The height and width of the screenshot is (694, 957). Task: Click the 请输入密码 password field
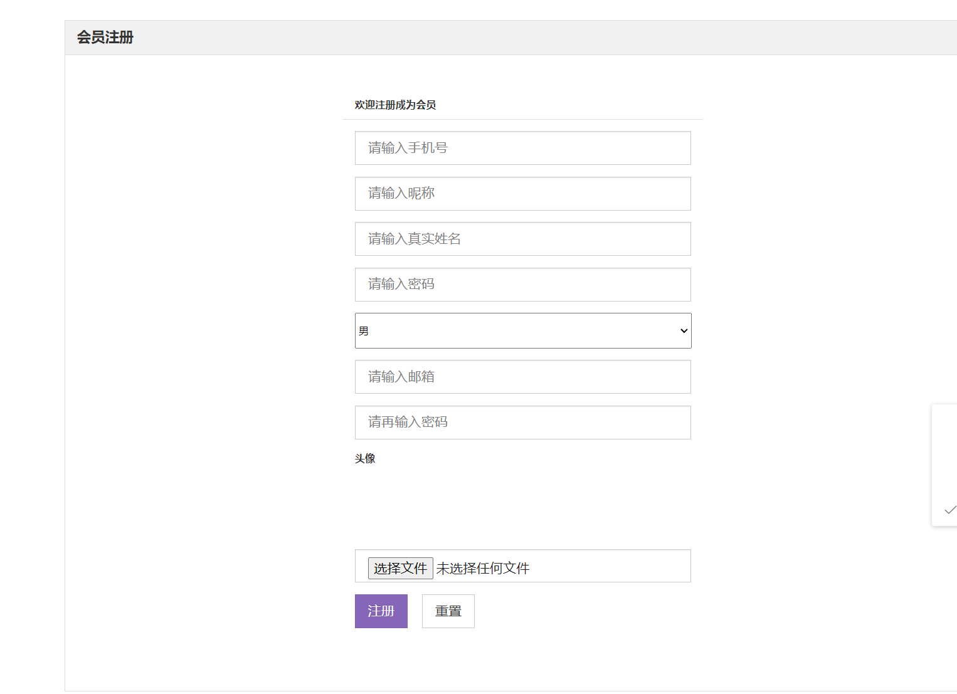coord(522,285)
